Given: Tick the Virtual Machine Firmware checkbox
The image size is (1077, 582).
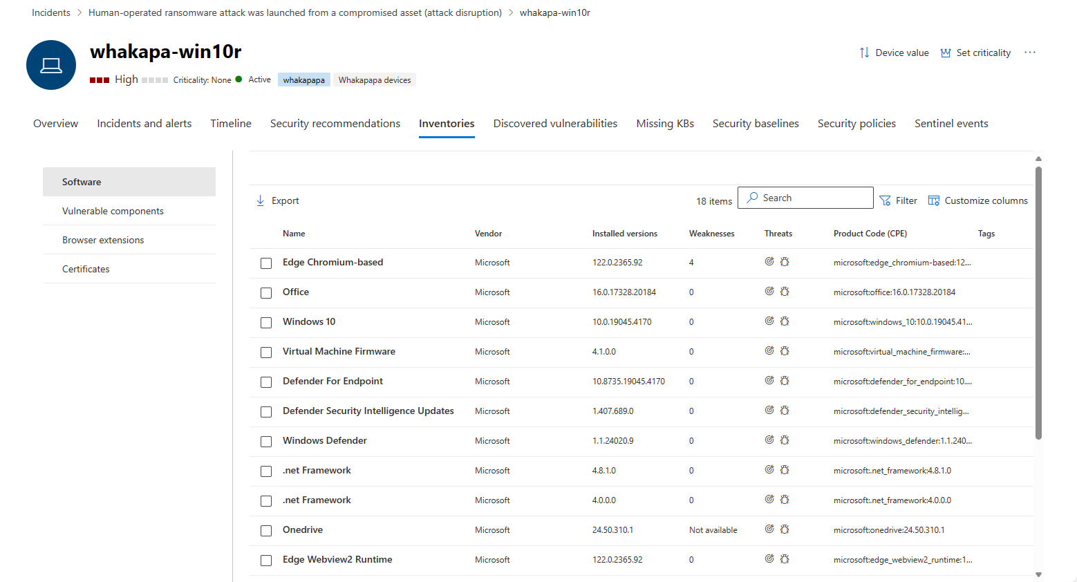Looking at the screenshot, I should 266,353.
